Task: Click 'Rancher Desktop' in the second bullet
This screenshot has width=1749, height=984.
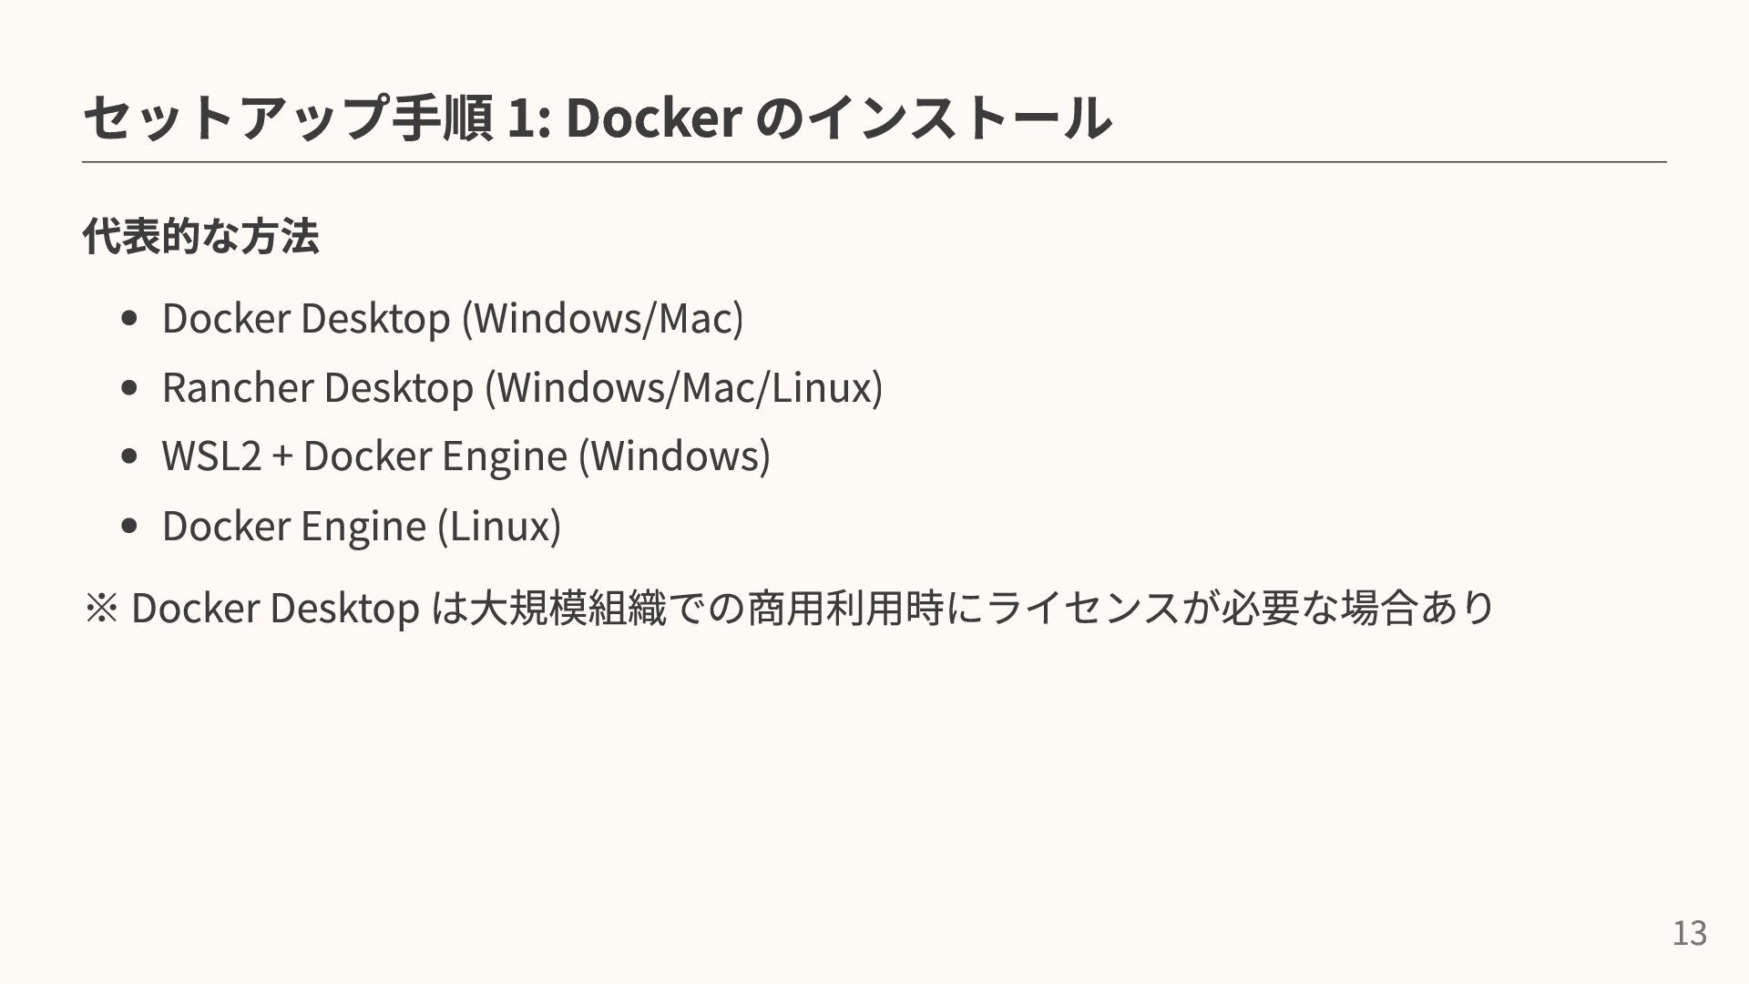Action: click(318, 387)
